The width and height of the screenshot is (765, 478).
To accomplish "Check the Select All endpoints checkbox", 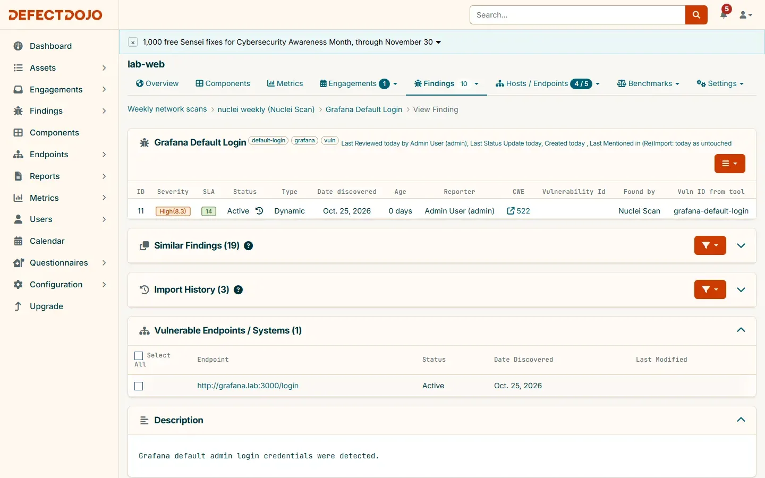I will pos(139,356).
